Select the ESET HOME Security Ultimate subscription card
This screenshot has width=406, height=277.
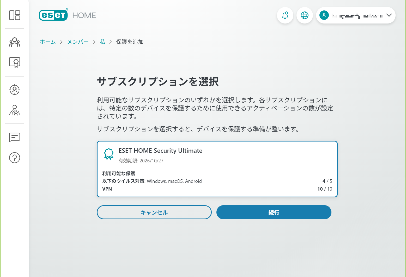[217, 169]
